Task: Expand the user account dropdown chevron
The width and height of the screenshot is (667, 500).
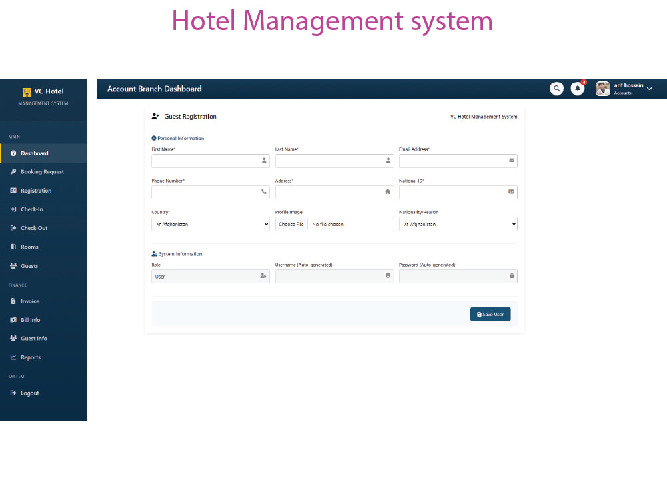Action: point(650,89)
